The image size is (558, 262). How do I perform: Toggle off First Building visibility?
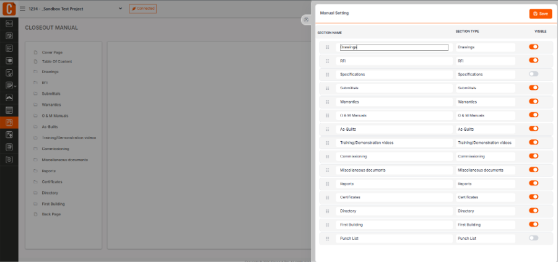click(533, 224)
